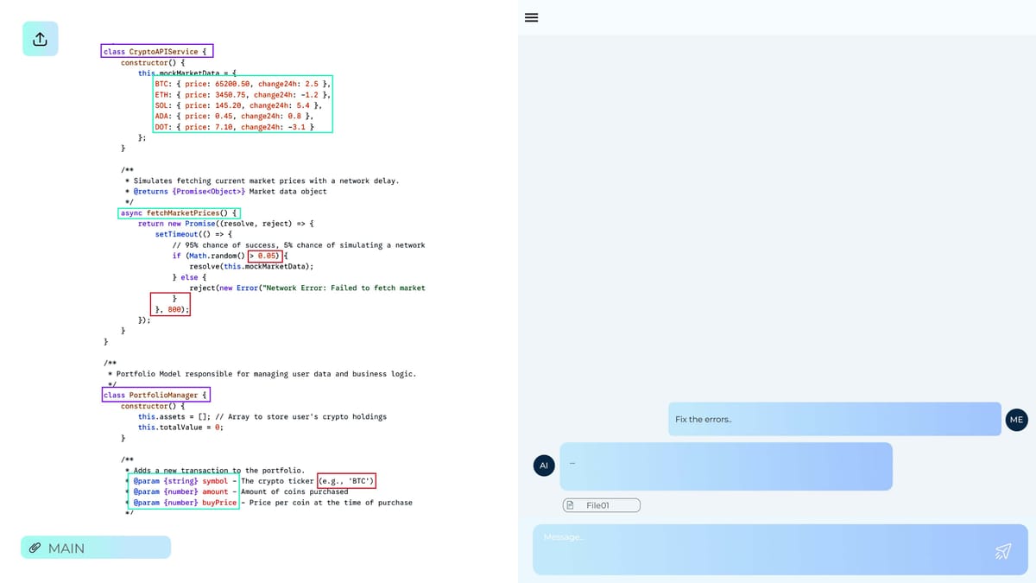Image resolution: width=1036 pixels, height=583 pixels.
Task: Click the ME avatar badge
Action: pos(1016,420)
